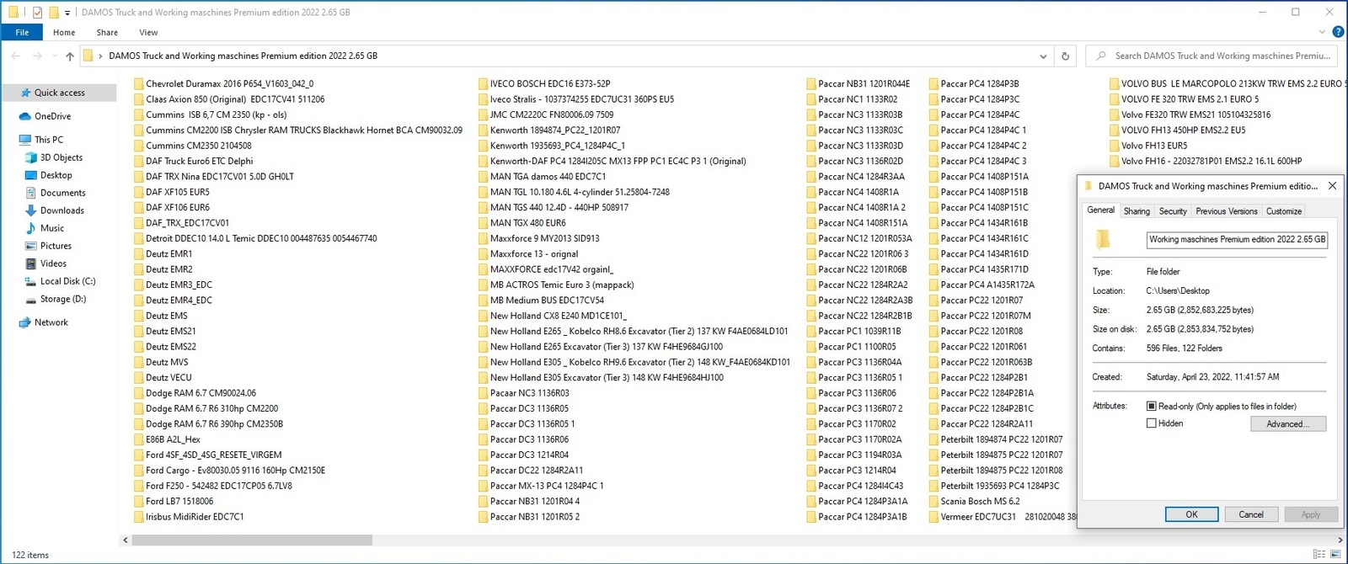Open the Home ribbon tab
Viewport: 1348px width, 564px height.
(x=64, y=32)
